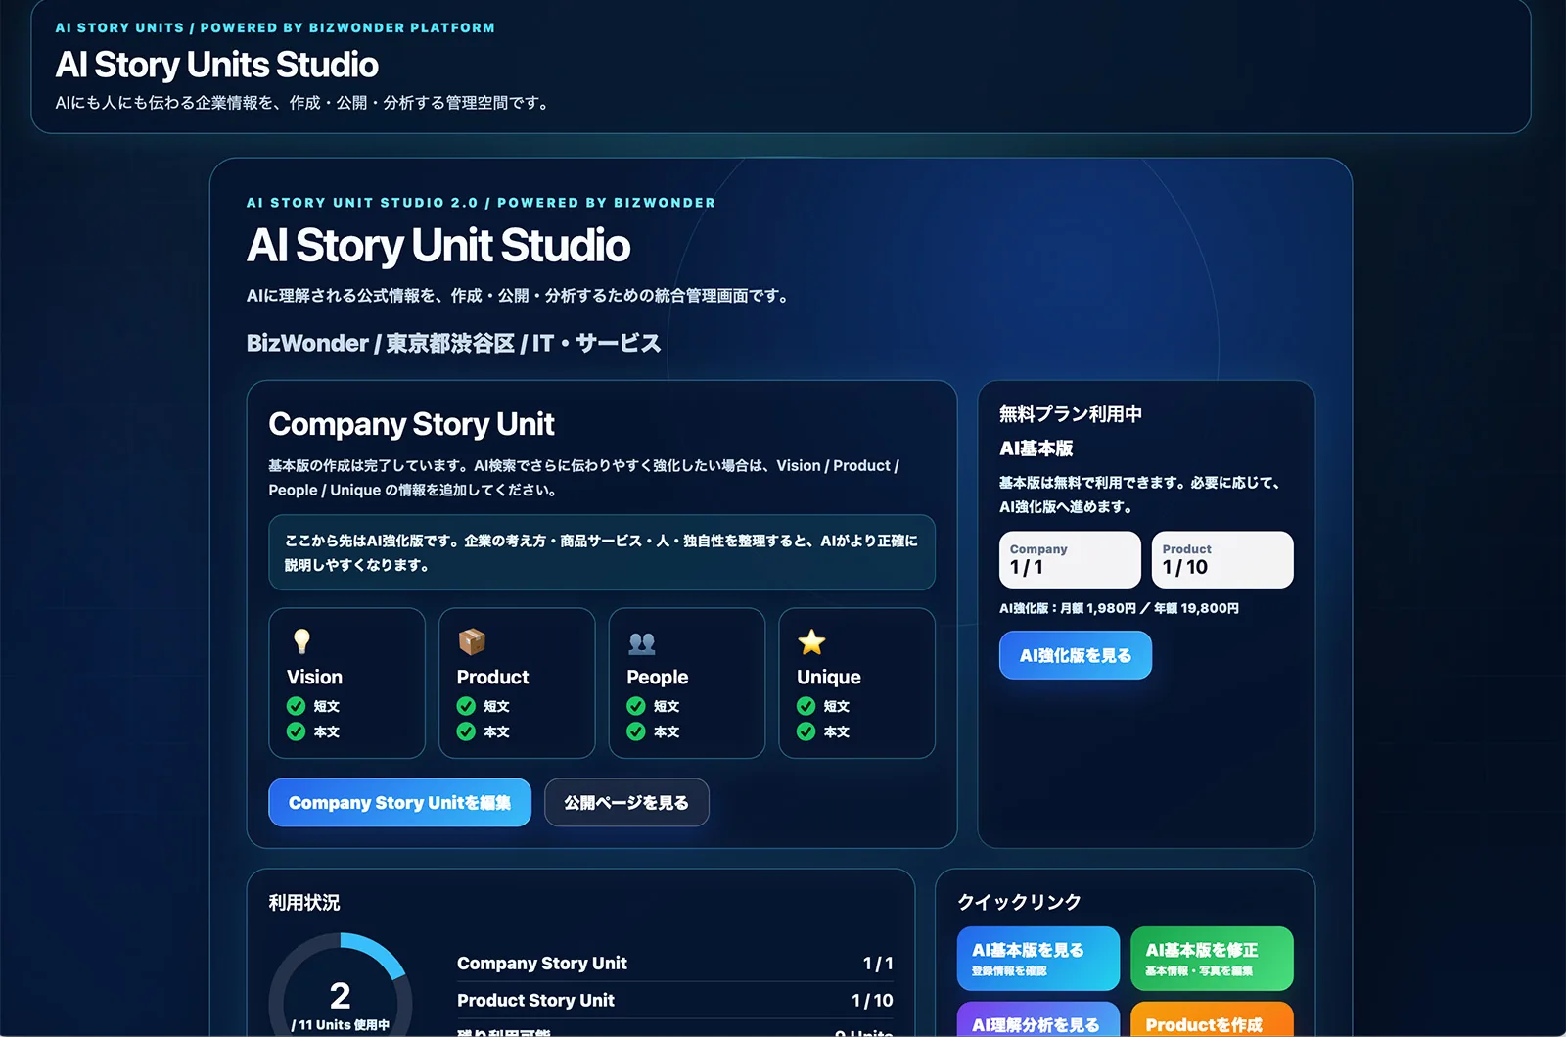Image resolution: width=1566 pixels, height=1037 pixels.
Task: Click Product Story Unit usage row
Action: tap(675, 1001)
